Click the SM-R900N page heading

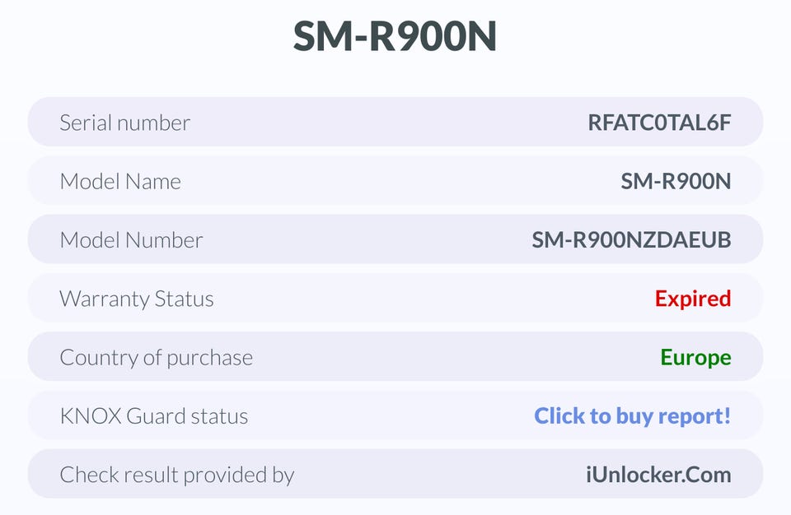[395, 37]
